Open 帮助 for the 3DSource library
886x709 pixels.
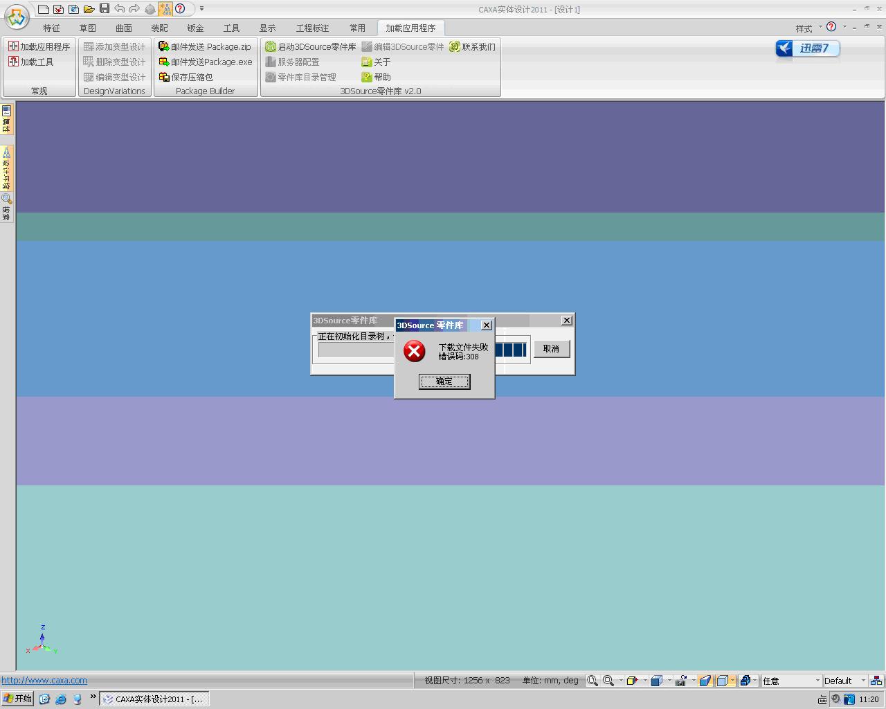tap(376, 77)
